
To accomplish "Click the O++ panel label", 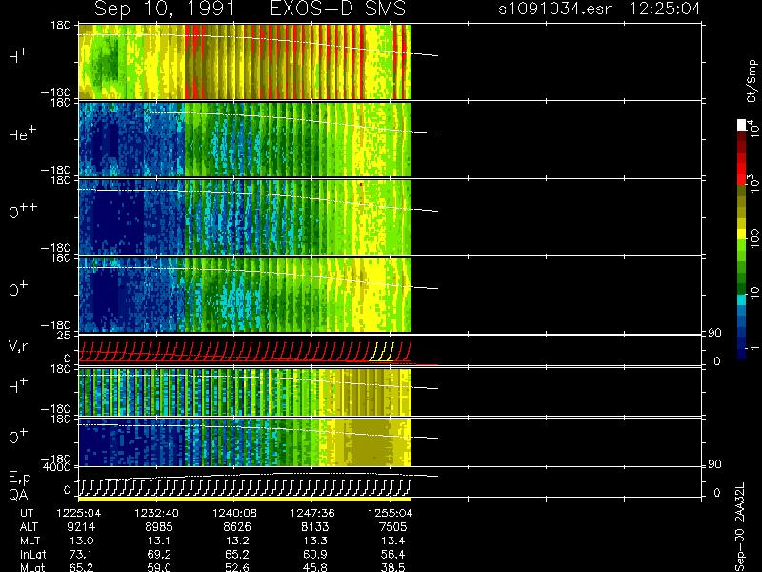I will (x=22, y=212).
